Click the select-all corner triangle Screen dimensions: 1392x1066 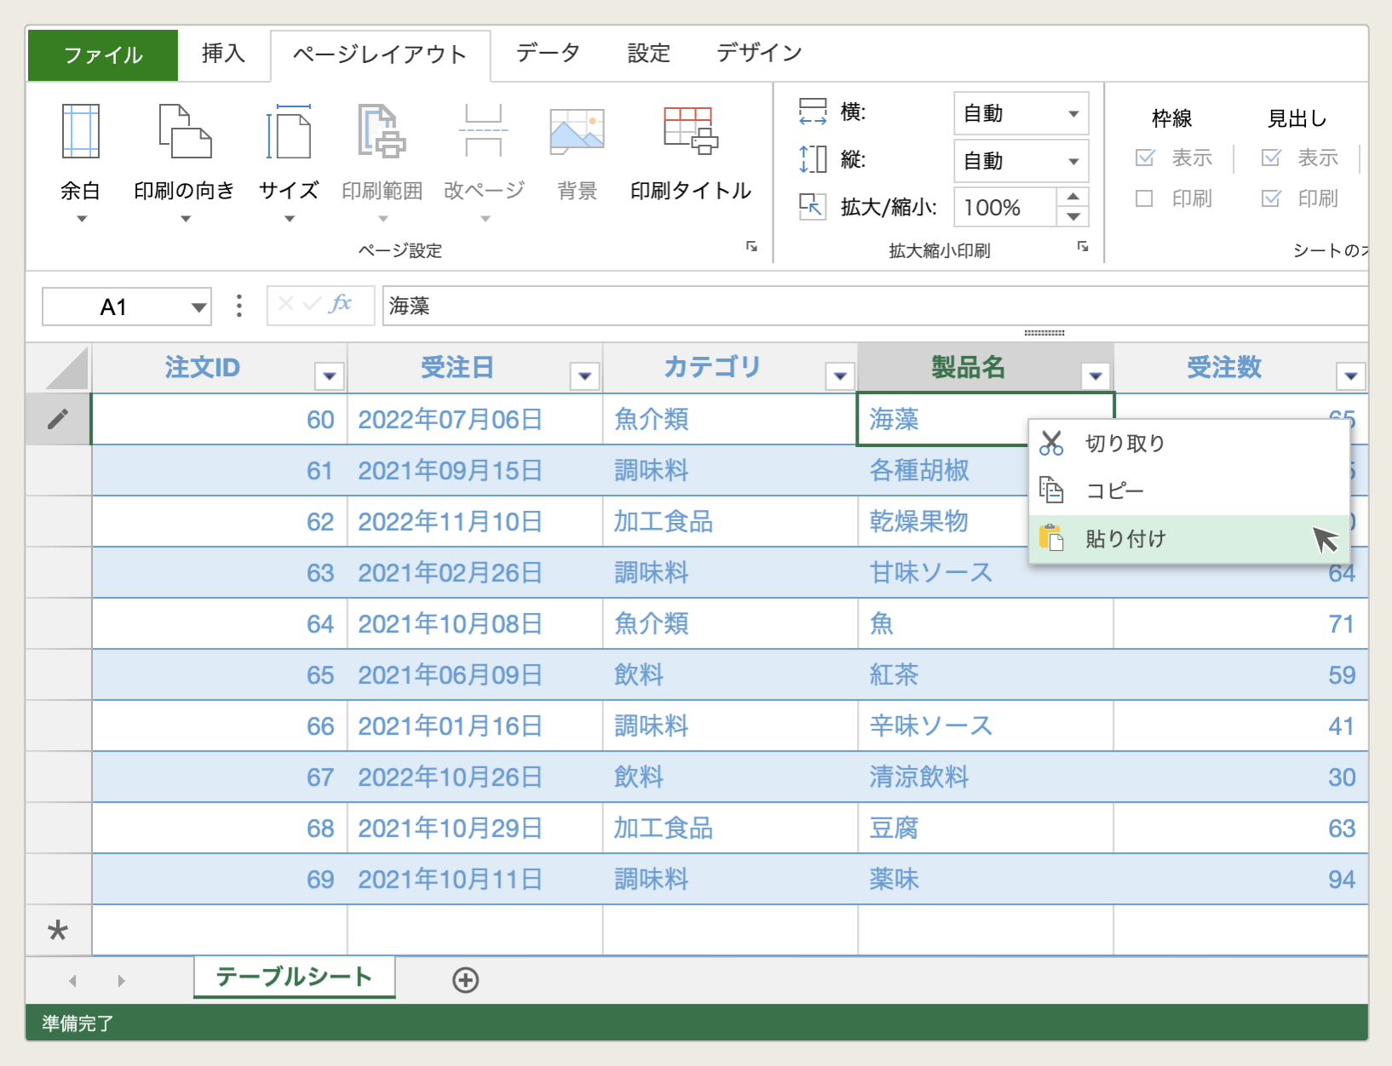coord(66,368)
